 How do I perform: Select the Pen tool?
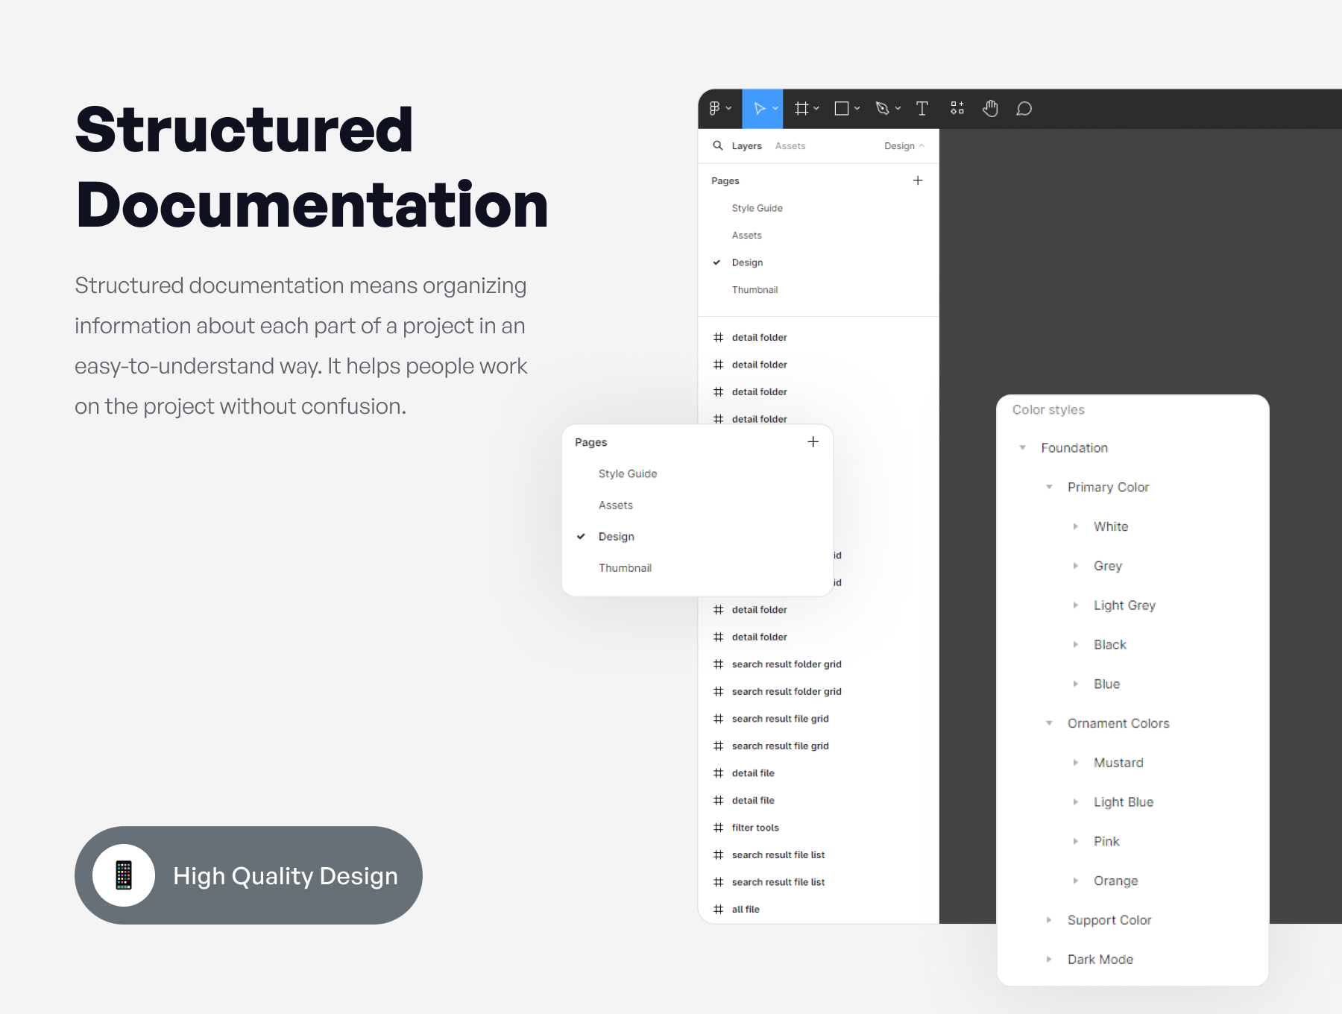click(x=883, y=109)
